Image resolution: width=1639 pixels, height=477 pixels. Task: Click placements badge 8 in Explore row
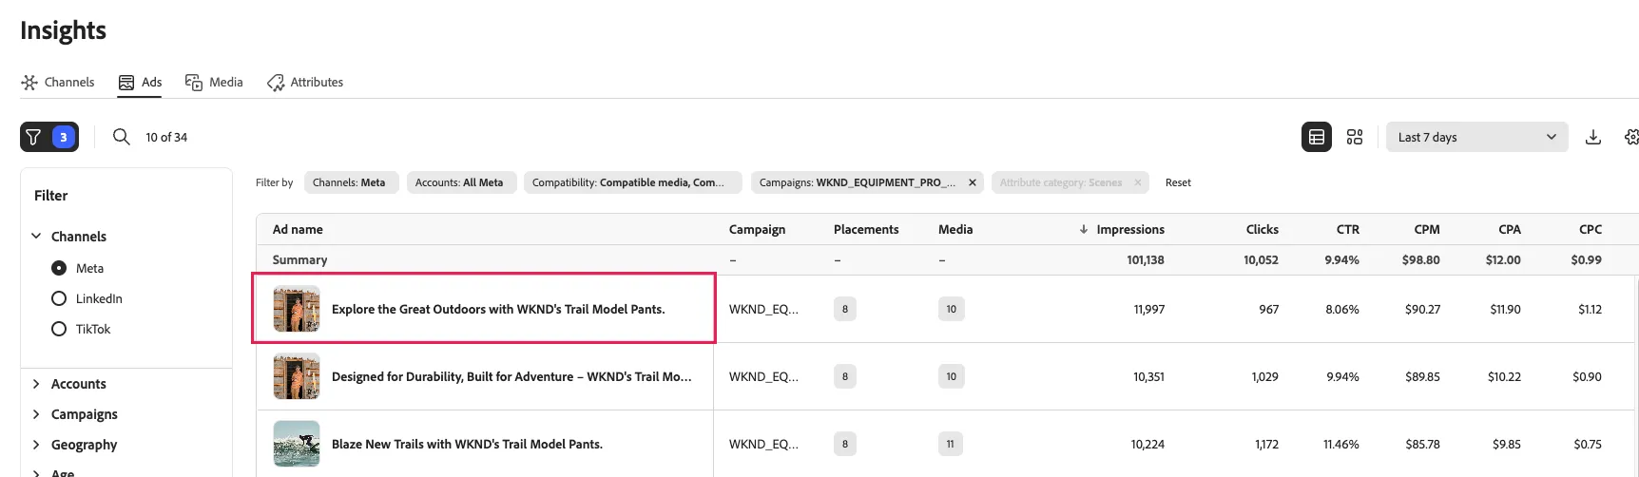(x=845, y=309)
